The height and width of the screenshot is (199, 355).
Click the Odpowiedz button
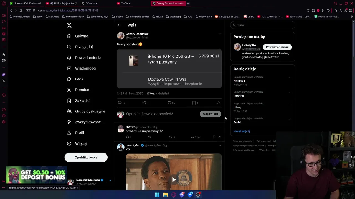click(211, 114)
